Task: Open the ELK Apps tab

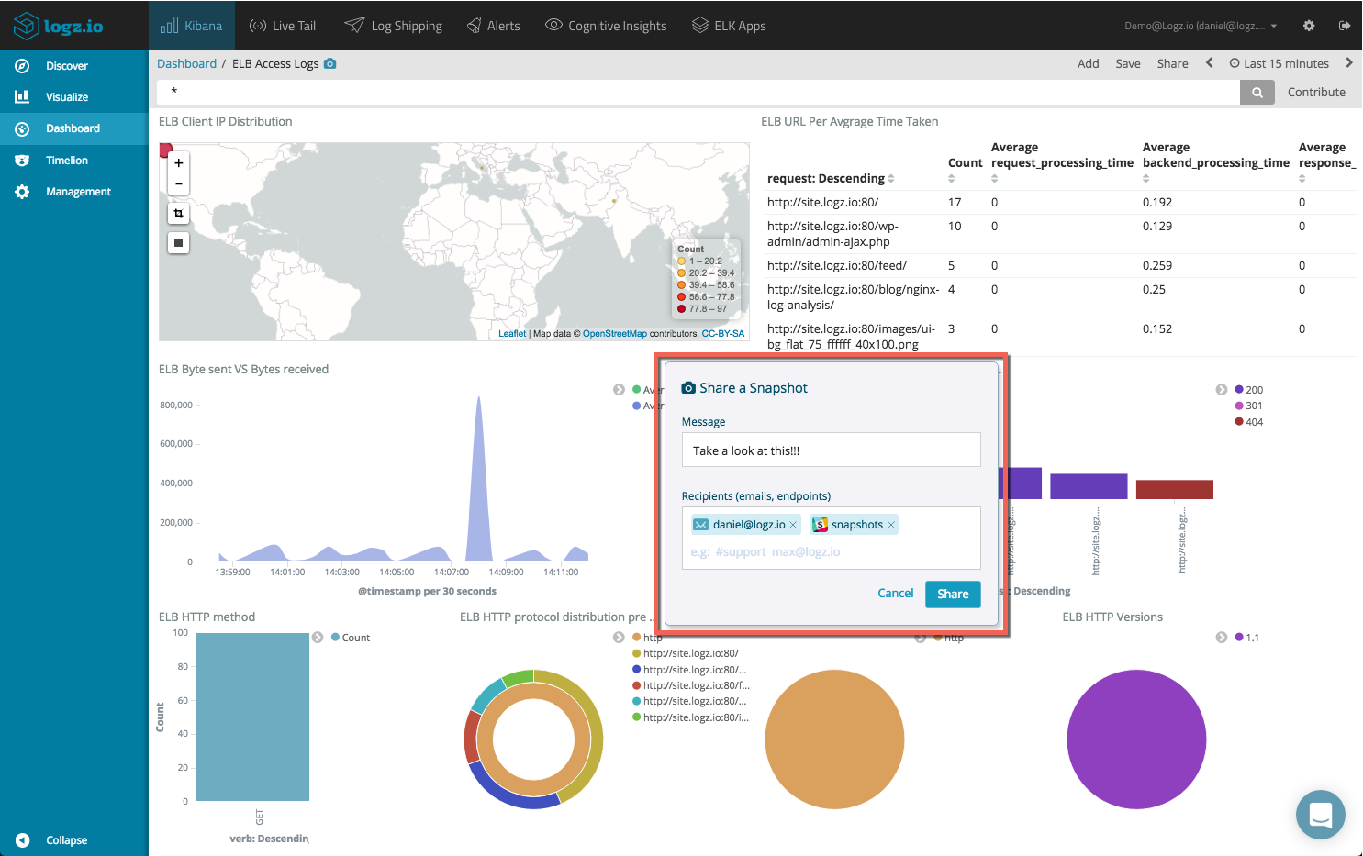Action: point(729,26)
